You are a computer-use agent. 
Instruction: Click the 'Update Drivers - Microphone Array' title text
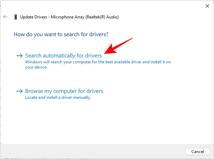(x=69, y=17)
